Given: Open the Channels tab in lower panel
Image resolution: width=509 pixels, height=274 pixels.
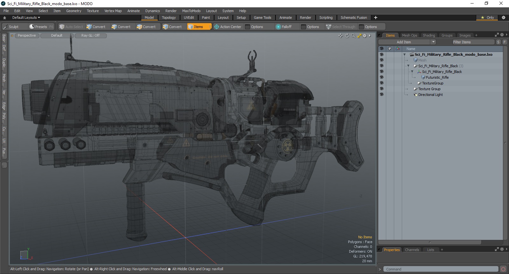Looking at the screenshot, I should [412, 250].
